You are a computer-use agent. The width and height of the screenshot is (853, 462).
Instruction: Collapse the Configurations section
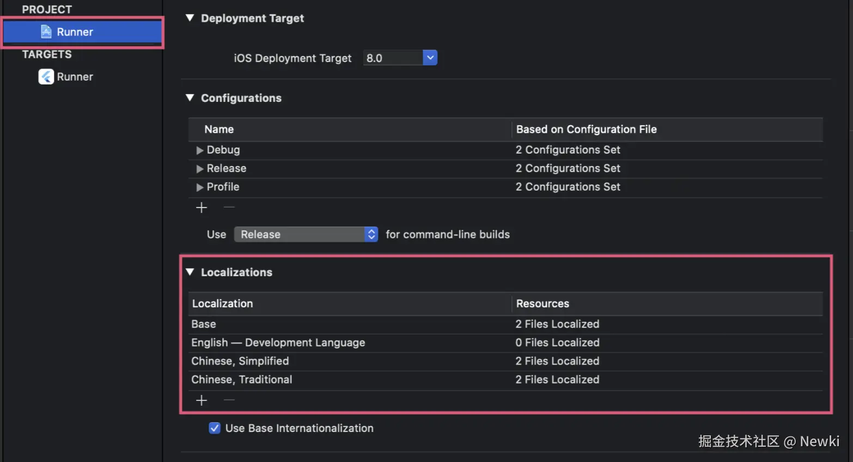[190, 98]
